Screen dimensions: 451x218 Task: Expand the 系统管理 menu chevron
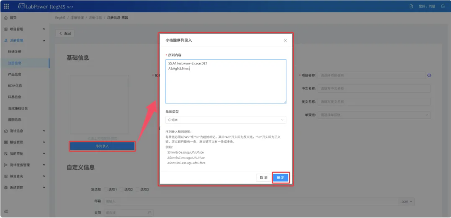[x=44, y=187]
